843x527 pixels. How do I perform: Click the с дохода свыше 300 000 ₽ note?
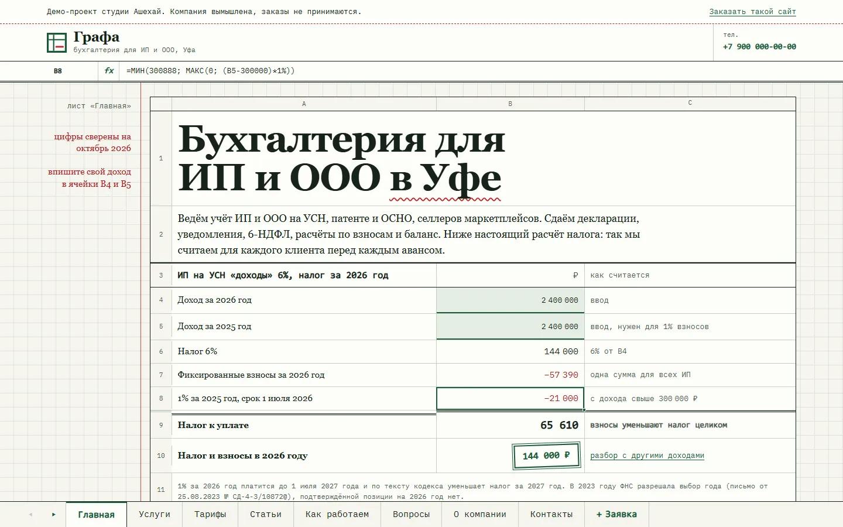point(643,399)
